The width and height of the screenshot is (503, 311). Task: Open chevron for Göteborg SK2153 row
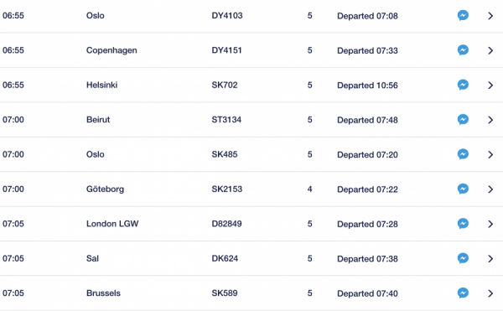[x=490, y=189]
